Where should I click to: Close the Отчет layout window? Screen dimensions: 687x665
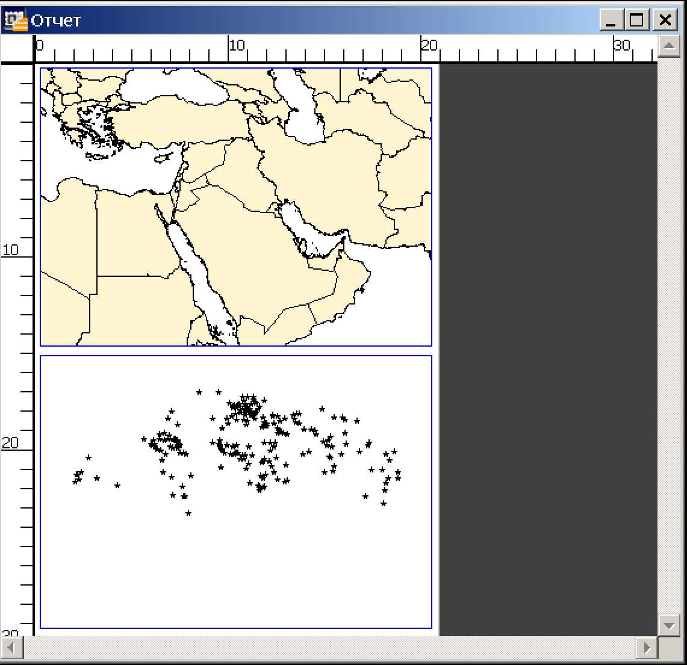tap(664, 20)
